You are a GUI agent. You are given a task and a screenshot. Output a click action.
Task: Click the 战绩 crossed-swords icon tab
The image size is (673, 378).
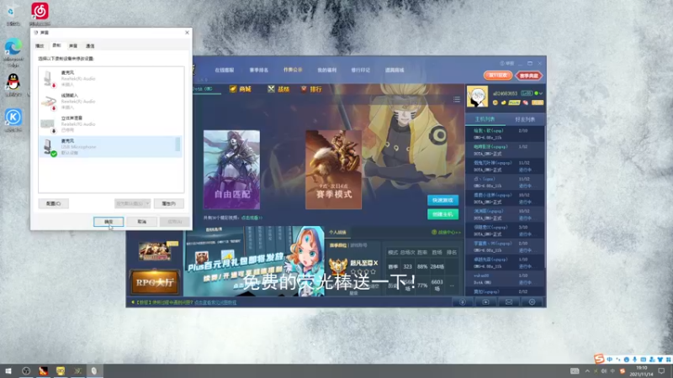coord(278,89)
